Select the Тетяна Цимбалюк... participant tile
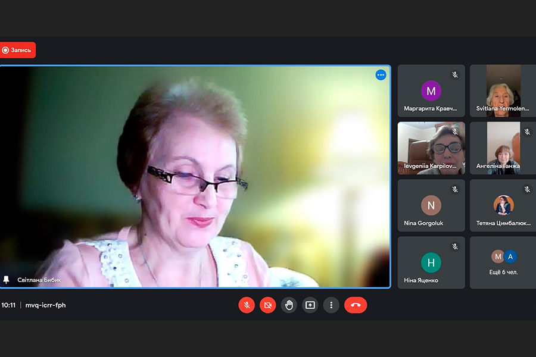536x357 pixels. point(503,205)
